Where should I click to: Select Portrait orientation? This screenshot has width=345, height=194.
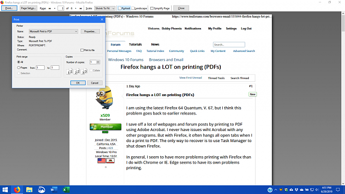pos(124,8)
